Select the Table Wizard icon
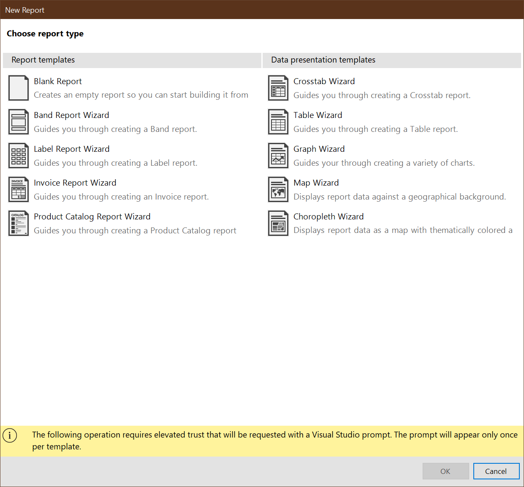 tap(278, 121)
